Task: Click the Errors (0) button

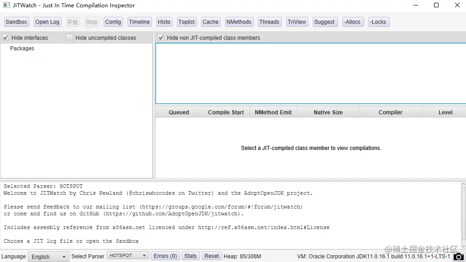Action: pos(165,256)
